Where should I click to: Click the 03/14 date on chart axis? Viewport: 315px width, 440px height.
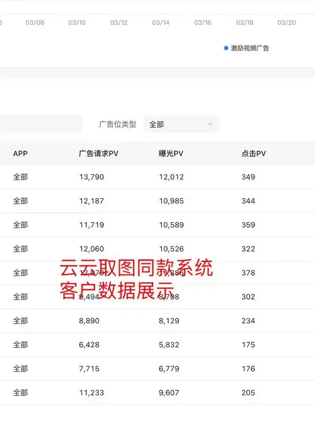pyautogui.click(x=161, y=23)
